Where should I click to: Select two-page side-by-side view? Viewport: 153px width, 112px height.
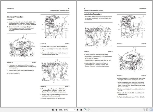tap(151, 110)
